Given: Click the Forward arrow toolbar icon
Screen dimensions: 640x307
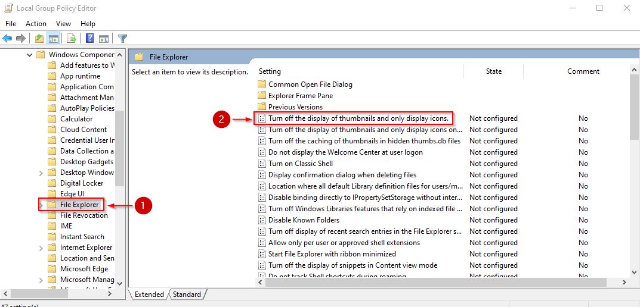Looking at the screenshot, I should pyautogui.click(x=20, y=39).
